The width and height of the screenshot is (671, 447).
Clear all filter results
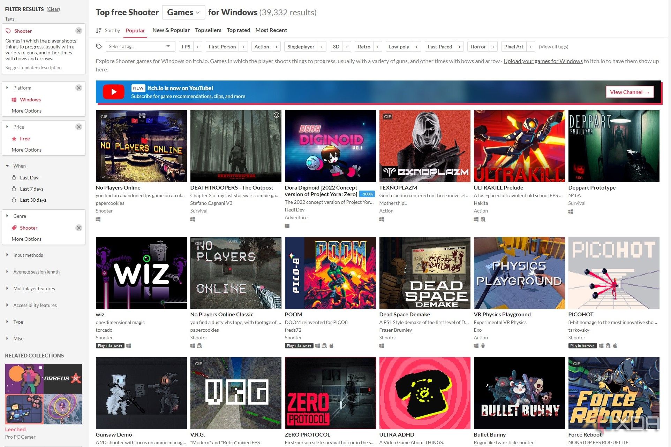point(53,9)
